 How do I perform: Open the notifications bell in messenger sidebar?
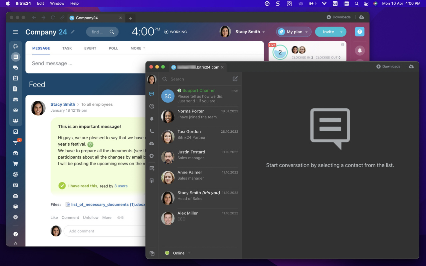click(x=152, y=119)
